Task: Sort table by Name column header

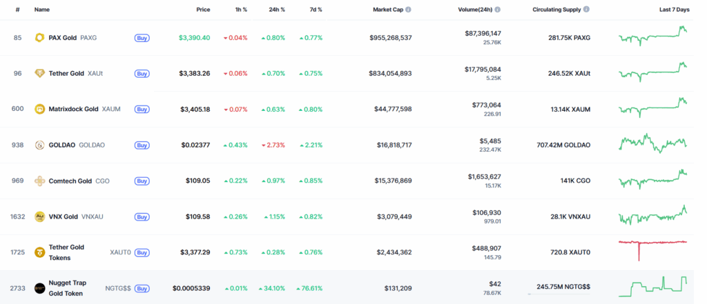Action: click(x=42, y=10)
